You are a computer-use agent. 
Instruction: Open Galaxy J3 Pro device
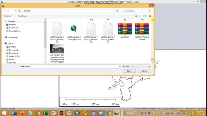[14, 56]
